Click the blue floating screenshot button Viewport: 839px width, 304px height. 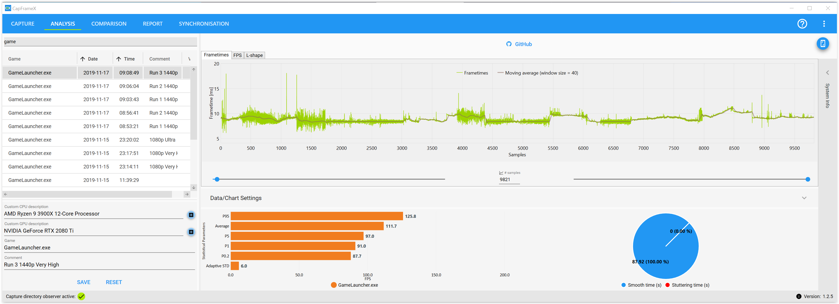(822, 43)
